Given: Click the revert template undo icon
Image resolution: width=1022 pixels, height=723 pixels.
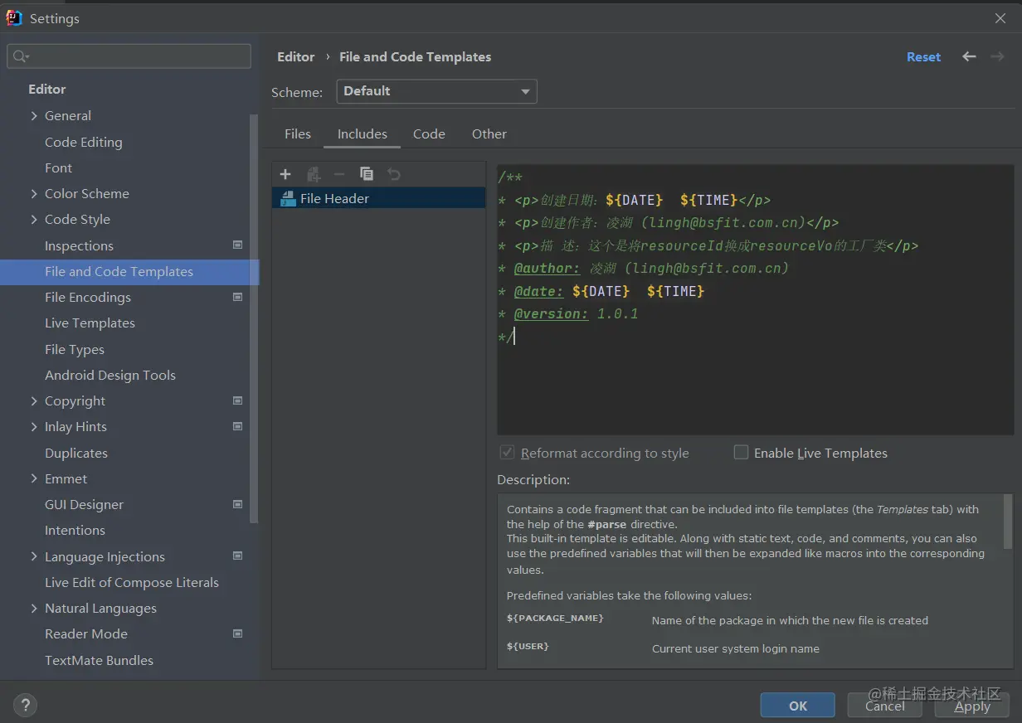Looking at the screenshot, I should coord(394,174).
